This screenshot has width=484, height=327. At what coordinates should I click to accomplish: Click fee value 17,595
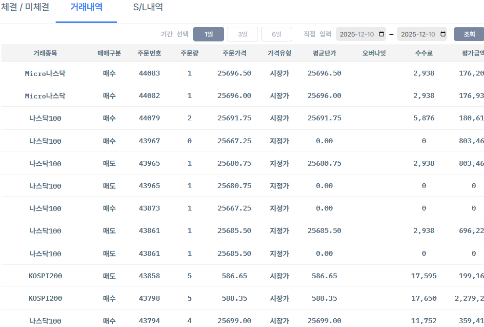pos(424,276)
